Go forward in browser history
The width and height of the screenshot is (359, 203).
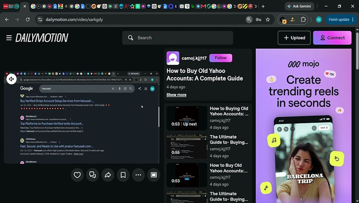point(17,19)
